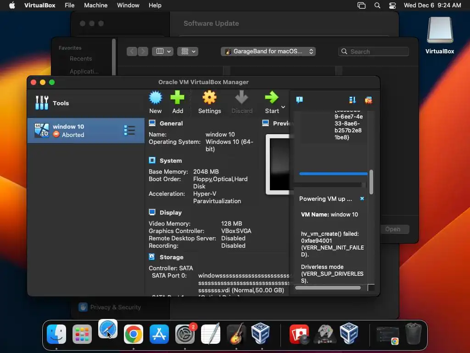Click the Aborted status label

73,135
